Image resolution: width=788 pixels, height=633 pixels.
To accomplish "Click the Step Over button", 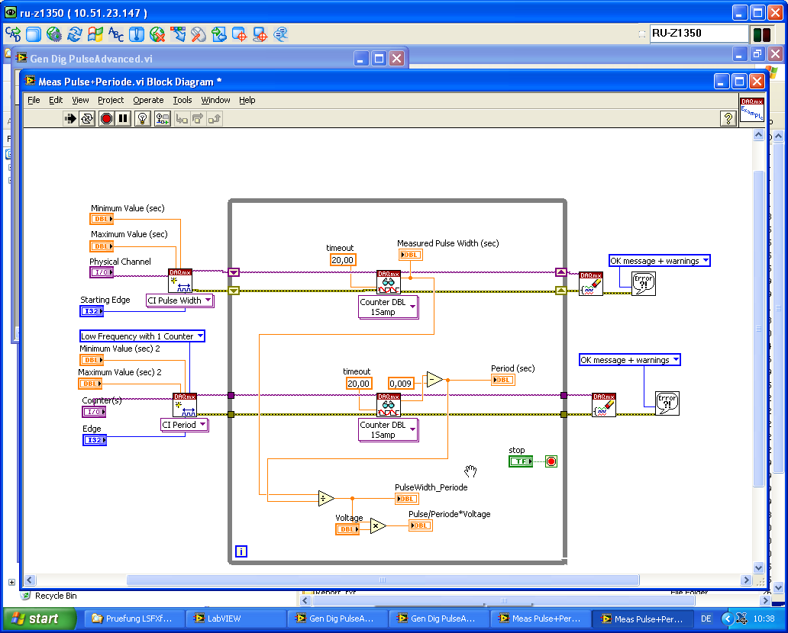I will coord(198,119).
